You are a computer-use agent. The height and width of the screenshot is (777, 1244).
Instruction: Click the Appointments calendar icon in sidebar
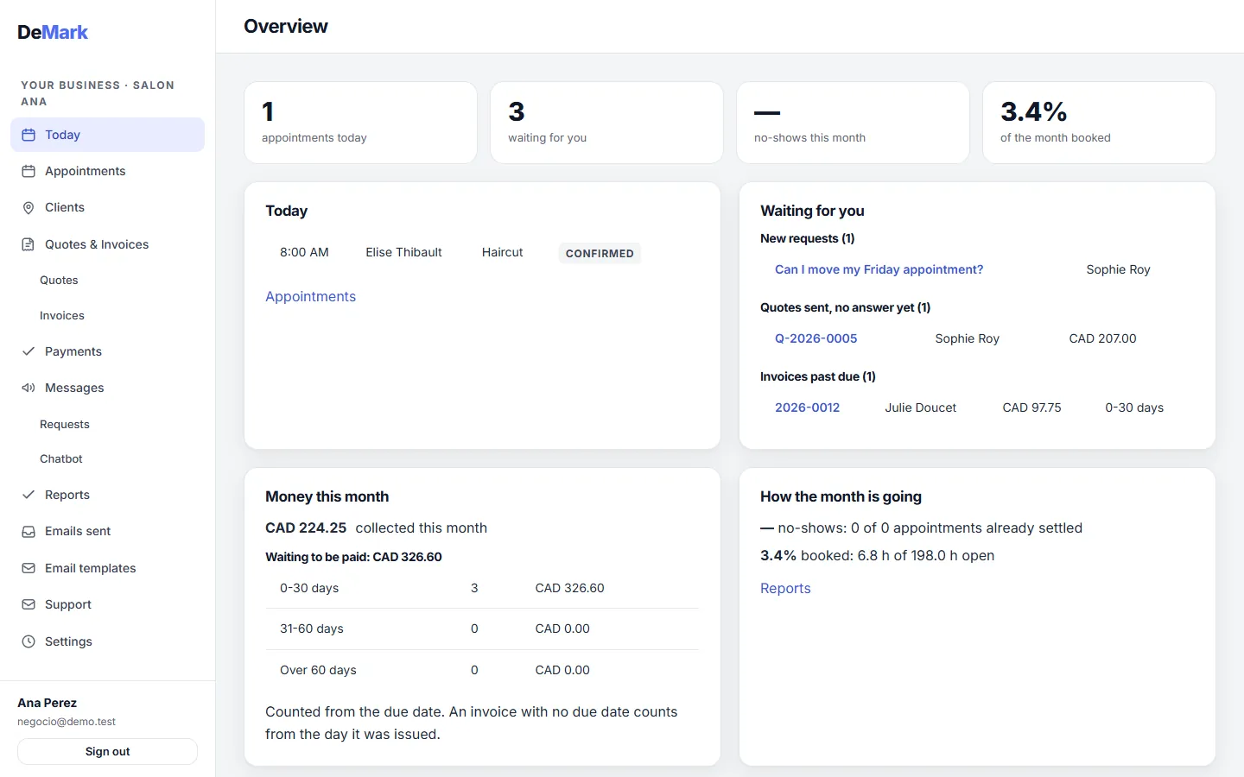pos(29,171)
